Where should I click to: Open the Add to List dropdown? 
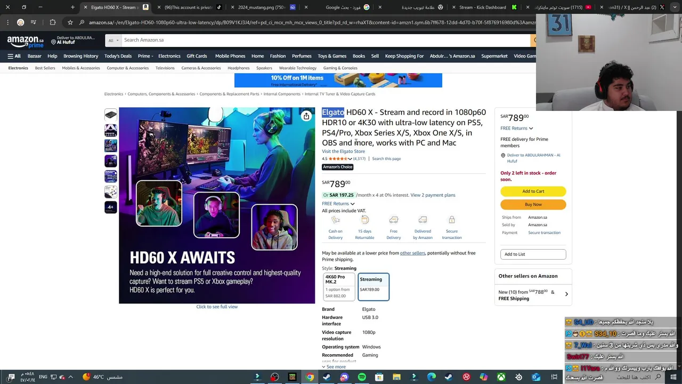click(x=533, y=254)
